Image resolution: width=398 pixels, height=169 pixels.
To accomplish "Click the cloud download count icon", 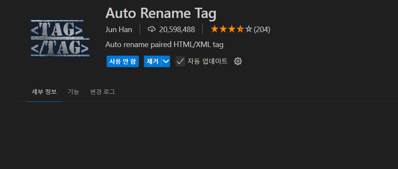I will click(x=152, y=30).
